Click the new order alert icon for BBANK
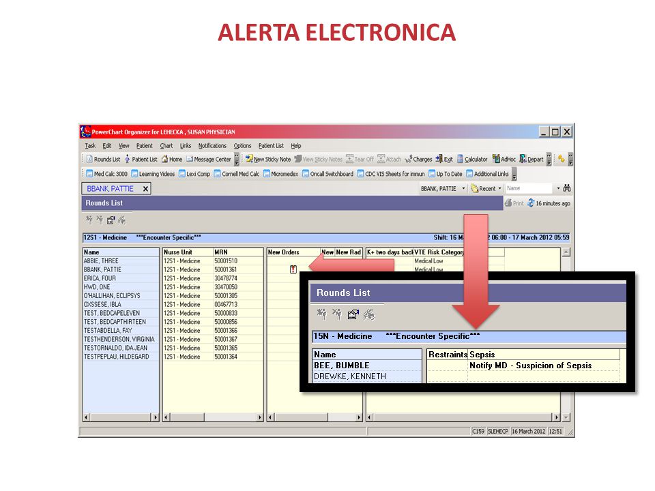 pos(293,270)
